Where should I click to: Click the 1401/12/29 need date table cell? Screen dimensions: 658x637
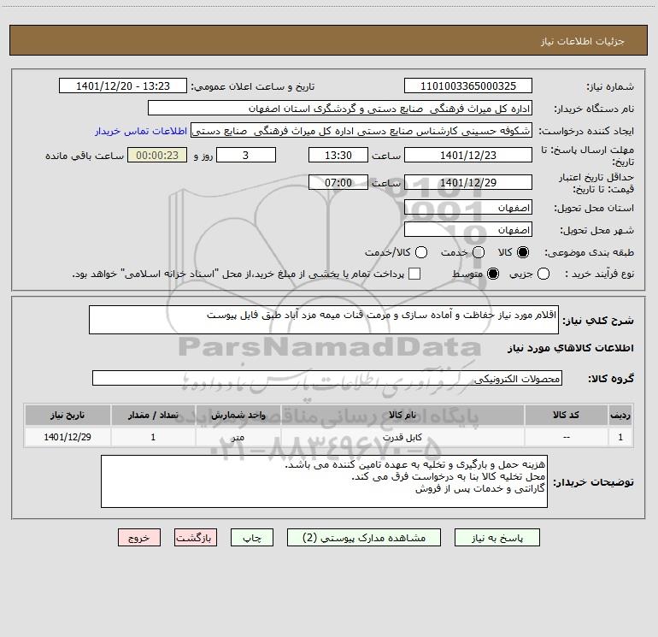pos(68,437)
